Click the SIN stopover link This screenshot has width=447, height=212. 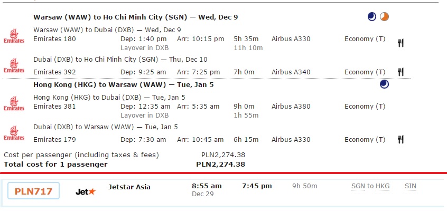tap(410, 186)
